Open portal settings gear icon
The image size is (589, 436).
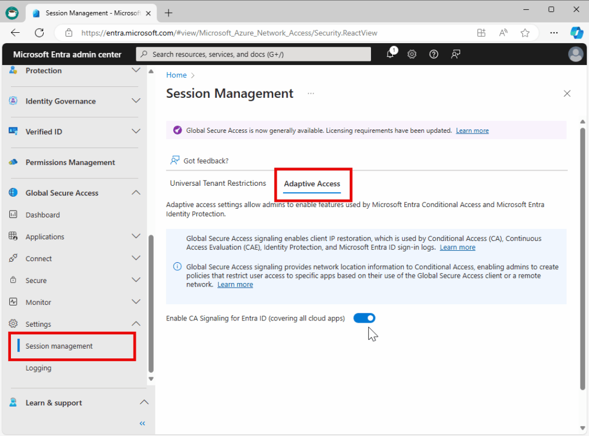click(x=412, y=54)
